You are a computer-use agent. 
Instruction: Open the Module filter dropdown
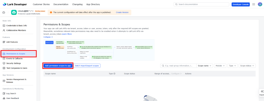pyautogui.click(x=220, y=66)
